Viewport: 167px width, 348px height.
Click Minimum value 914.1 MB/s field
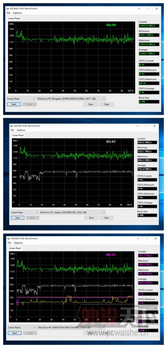click(x=149, y=35)
